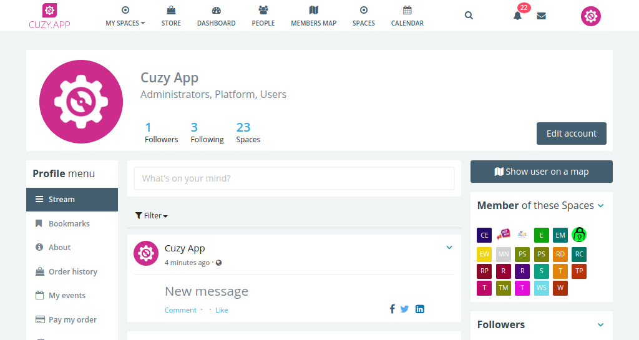639x340 pixels.
Task: Open the Members Map page
Action: click(314, 16)
